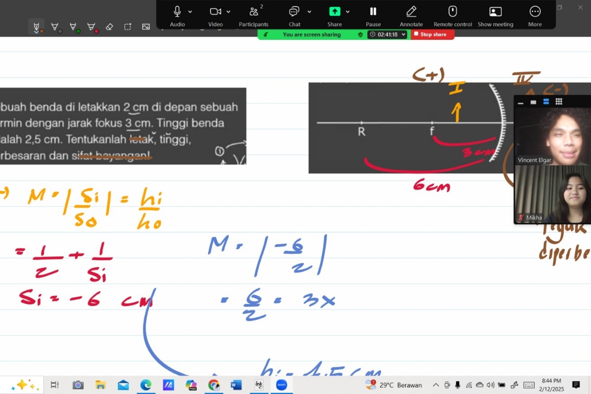The image size is (591, 394).
Task: Expand the arrow beside Chat
Action: click(x=309, y=12)
